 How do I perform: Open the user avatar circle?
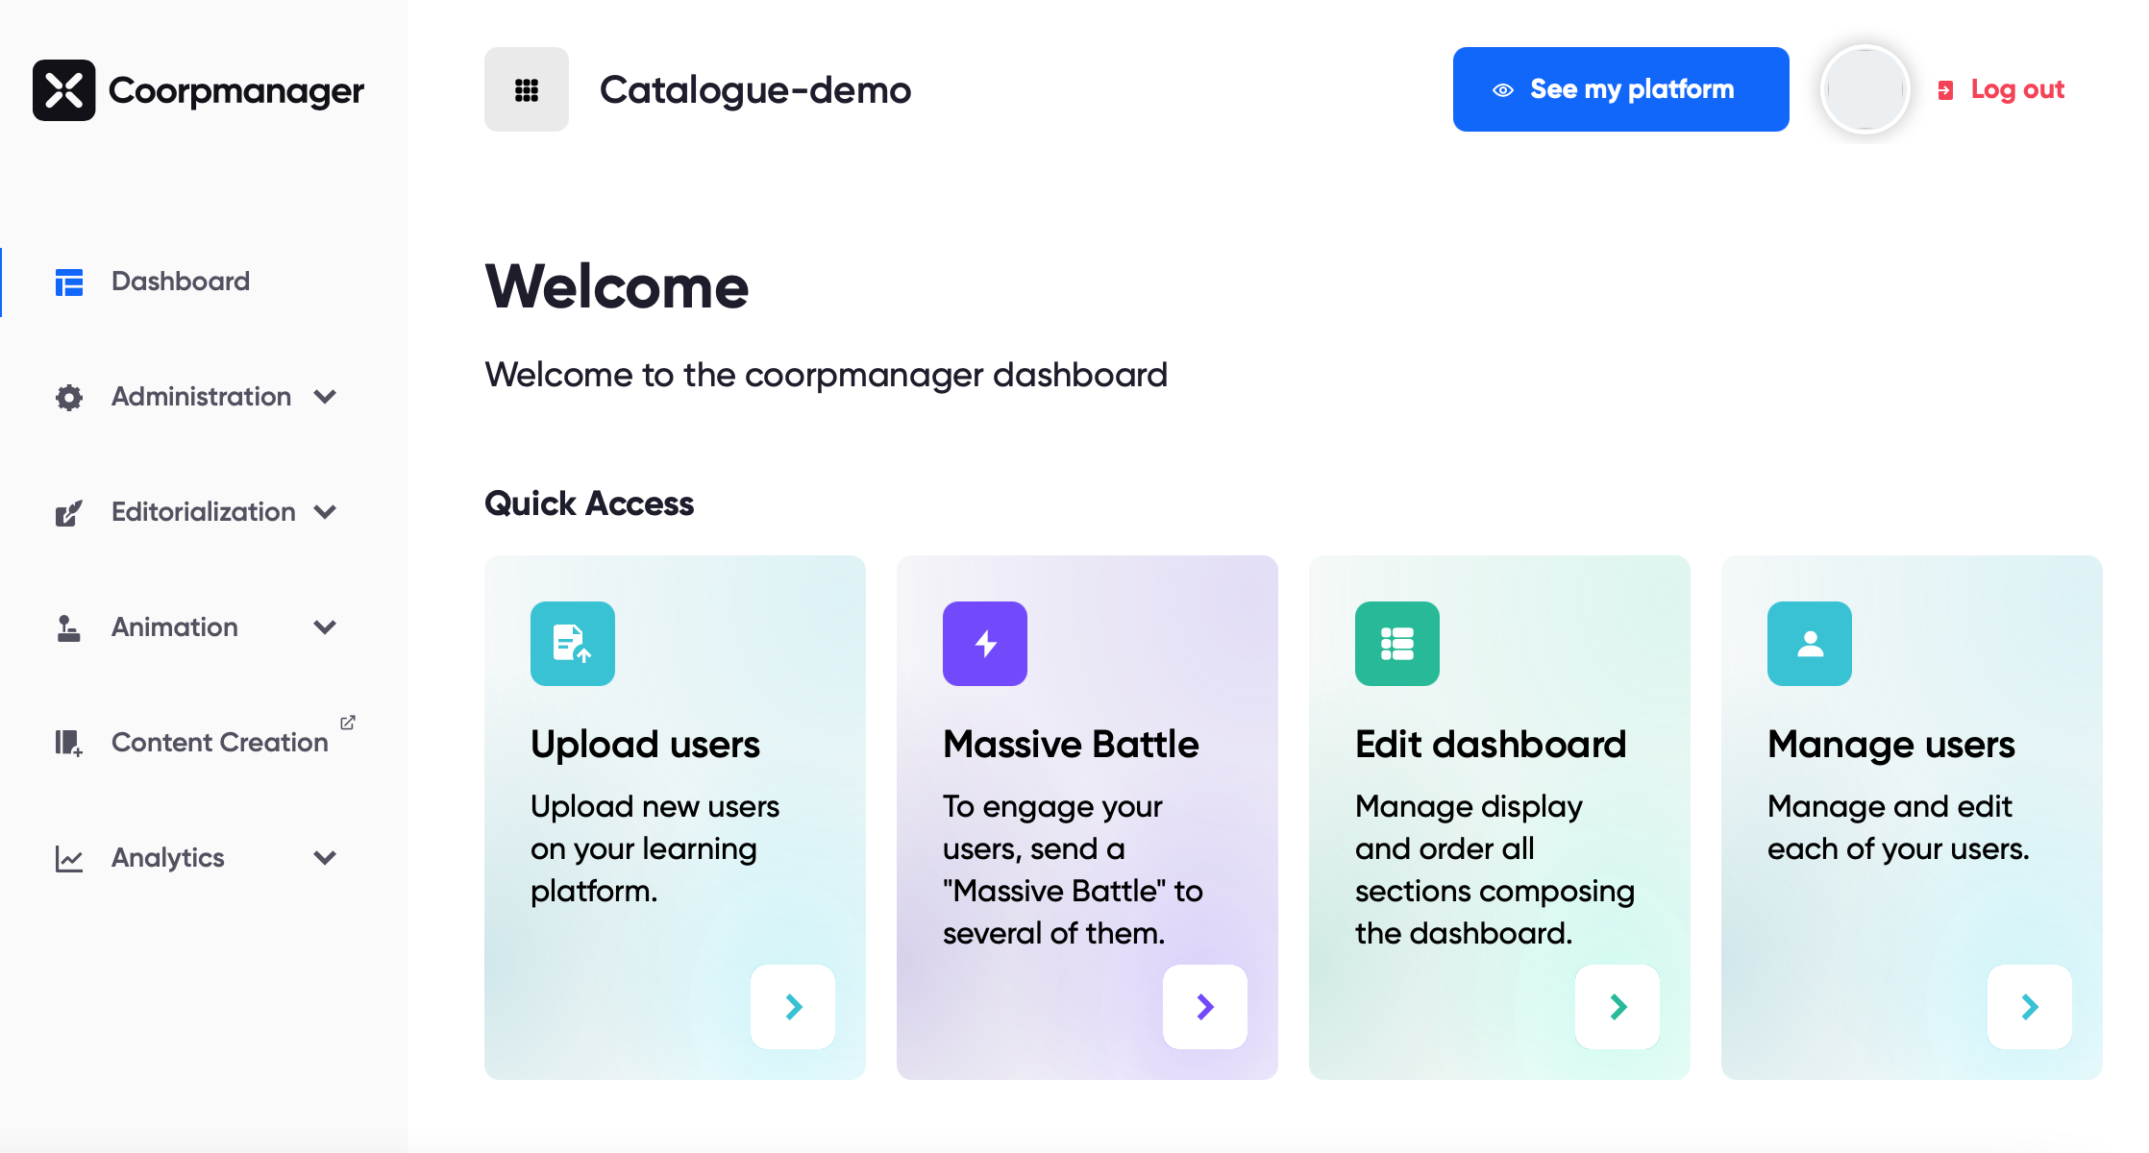click(1865, 89)
